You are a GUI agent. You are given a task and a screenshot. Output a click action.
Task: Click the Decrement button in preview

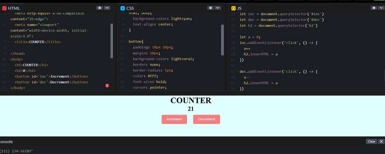coord(207,119)
